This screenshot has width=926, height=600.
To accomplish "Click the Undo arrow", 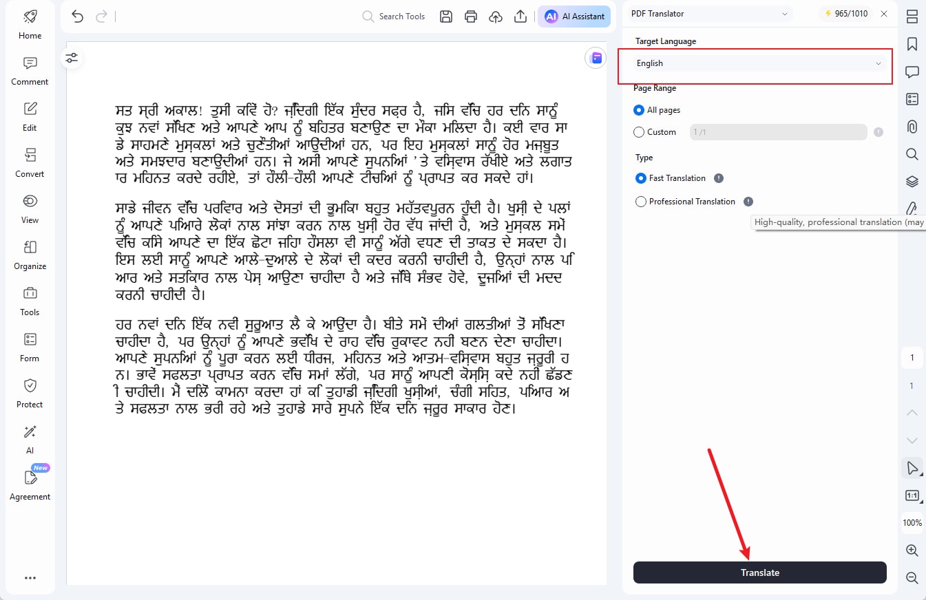I will click(x=77, y=16).
